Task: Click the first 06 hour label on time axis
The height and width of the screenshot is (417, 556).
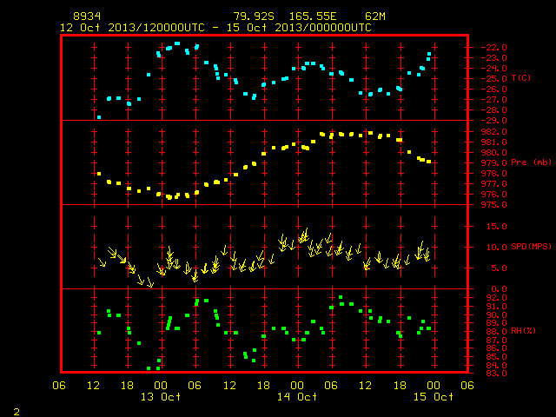Action: pos(59,386)
